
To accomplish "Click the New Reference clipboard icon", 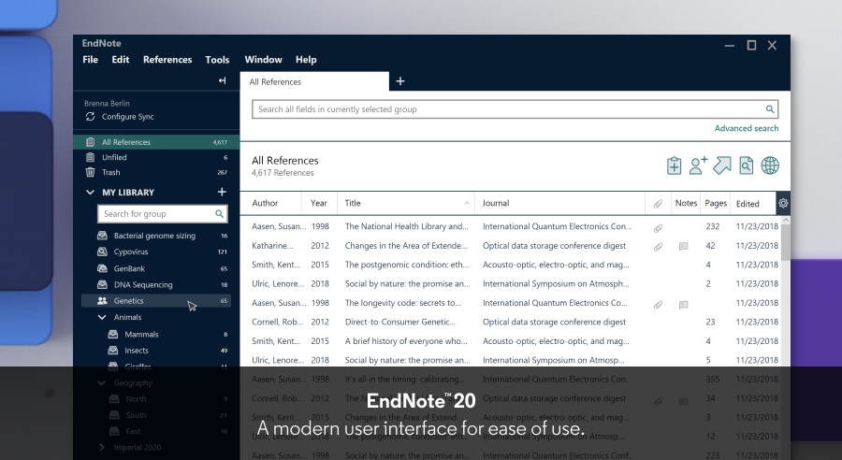I will [674, 165].
